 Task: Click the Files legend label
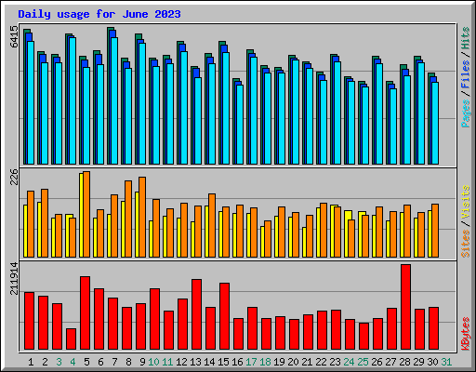[466, 74]
